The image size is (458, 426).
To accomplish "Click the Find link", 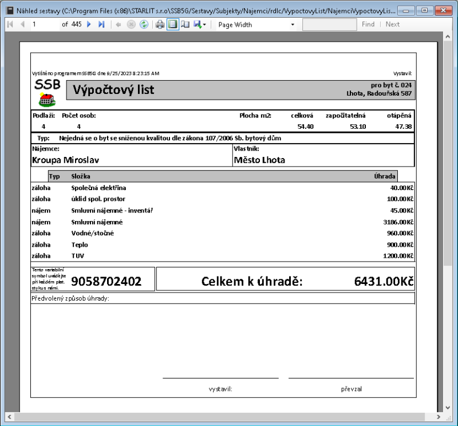I will tap(368, 25).
